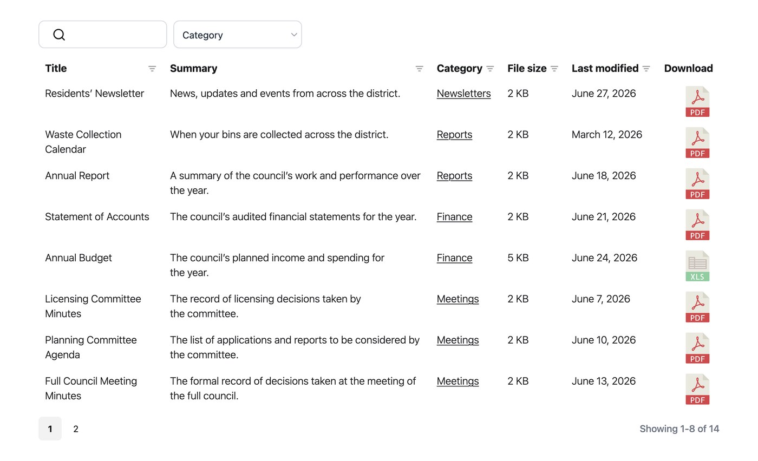Download the Licensing Committee Minutes PDF
Image resolution: width=758 pixels, height=461 pixels.
tap(697, 307)
